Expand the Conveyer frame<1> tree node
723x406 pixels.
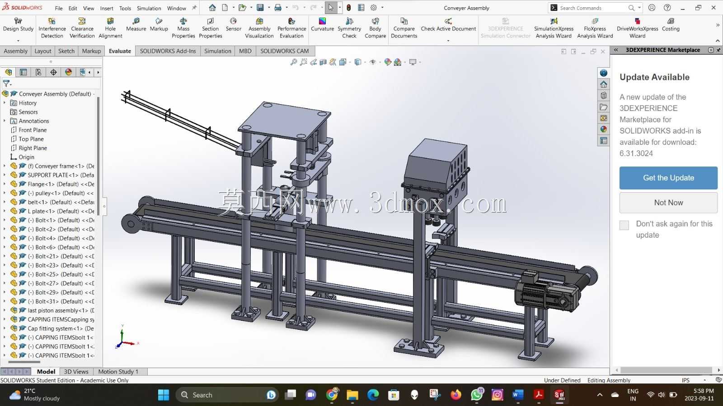point(5,166)
